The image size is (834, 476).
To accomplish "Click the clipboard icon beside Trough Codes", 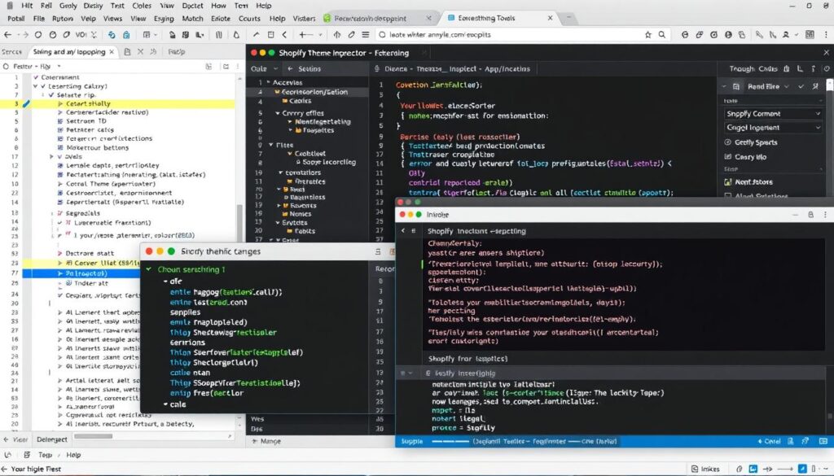I will pyautogui.click(x=787, y=68).
